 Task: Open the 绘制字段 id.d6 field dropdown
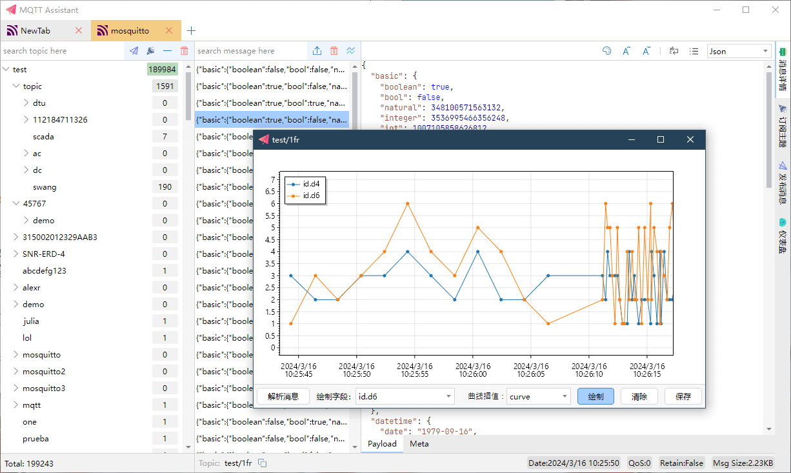pos(405,396)
